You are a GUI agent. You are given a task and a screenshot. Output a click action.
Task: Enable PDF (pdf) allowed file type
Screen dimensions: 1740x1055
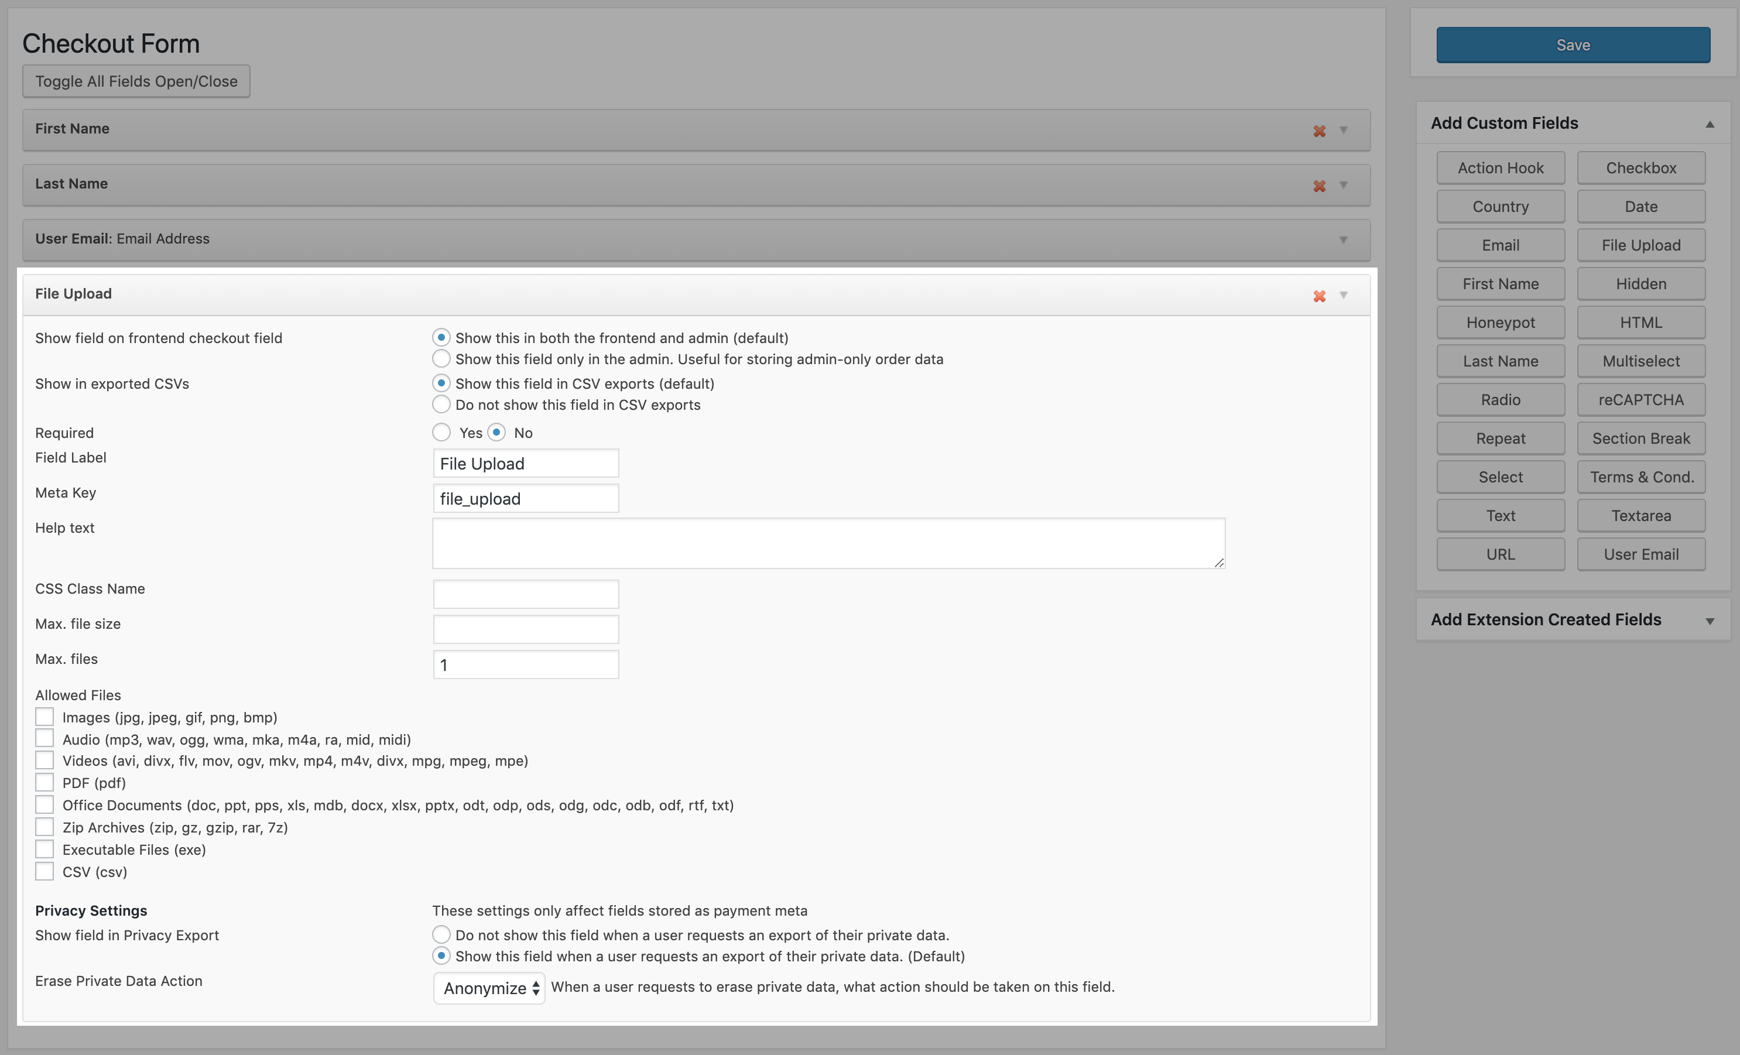point(44,782)
